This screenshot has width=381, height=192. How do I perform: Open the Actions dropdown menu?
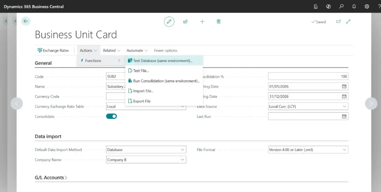[89, 51]
